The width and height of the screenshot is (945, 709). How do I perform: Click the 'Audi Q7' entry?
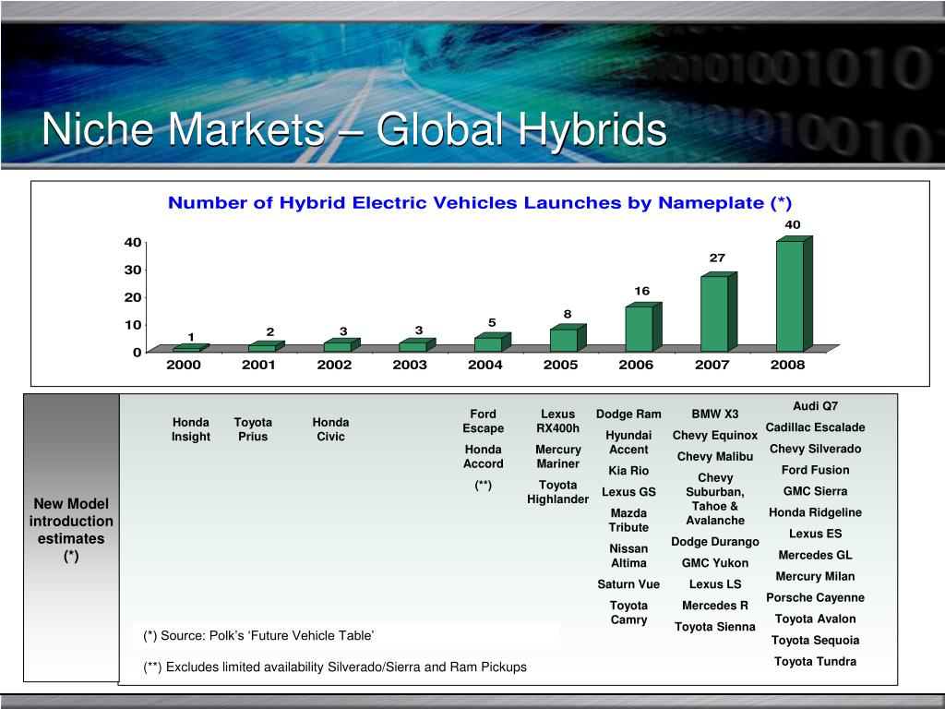point(816,406)
